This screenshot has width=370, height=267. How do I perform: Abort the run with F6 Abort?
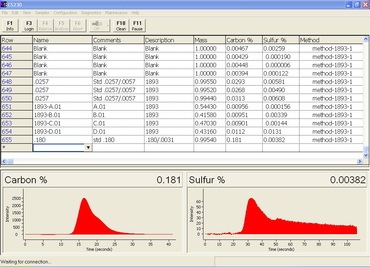[78, 25]
